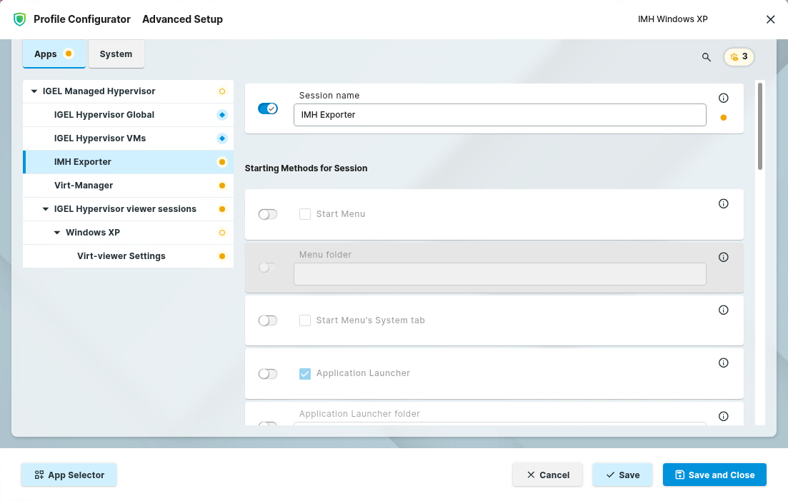788x501 pixels.
Task: Click info icon for Menu folder row
Action: [x=723, y=258]
